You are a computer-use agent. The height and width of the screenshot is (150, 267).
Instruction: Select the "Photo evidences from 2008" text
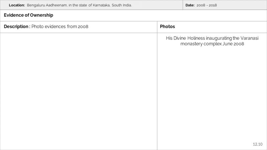60,27
